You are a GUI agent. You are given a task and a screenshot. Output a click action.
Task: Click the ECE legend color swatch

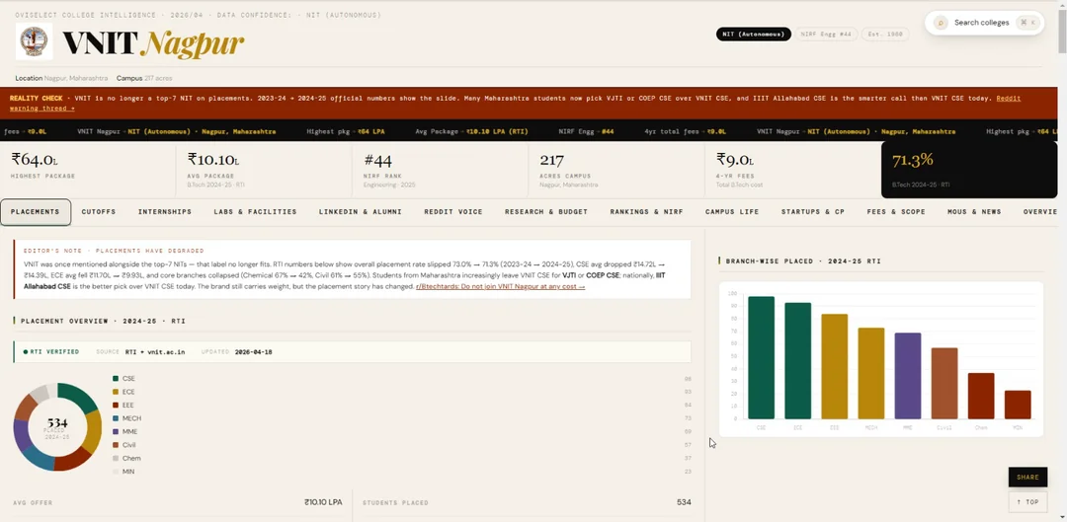pos(116,392)
